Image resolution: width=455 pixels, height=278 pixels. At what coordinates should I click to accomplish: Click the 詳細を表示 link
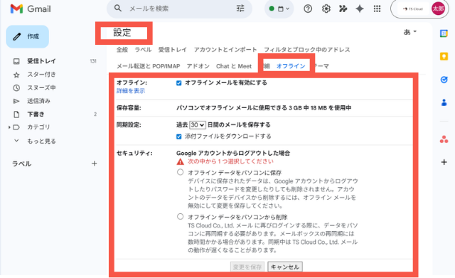click(131, 91)
